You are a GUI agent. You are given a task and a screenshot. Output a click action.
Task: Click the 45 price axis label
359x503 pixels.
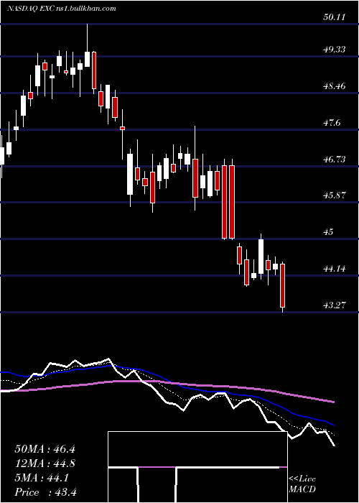pos(329,231)
